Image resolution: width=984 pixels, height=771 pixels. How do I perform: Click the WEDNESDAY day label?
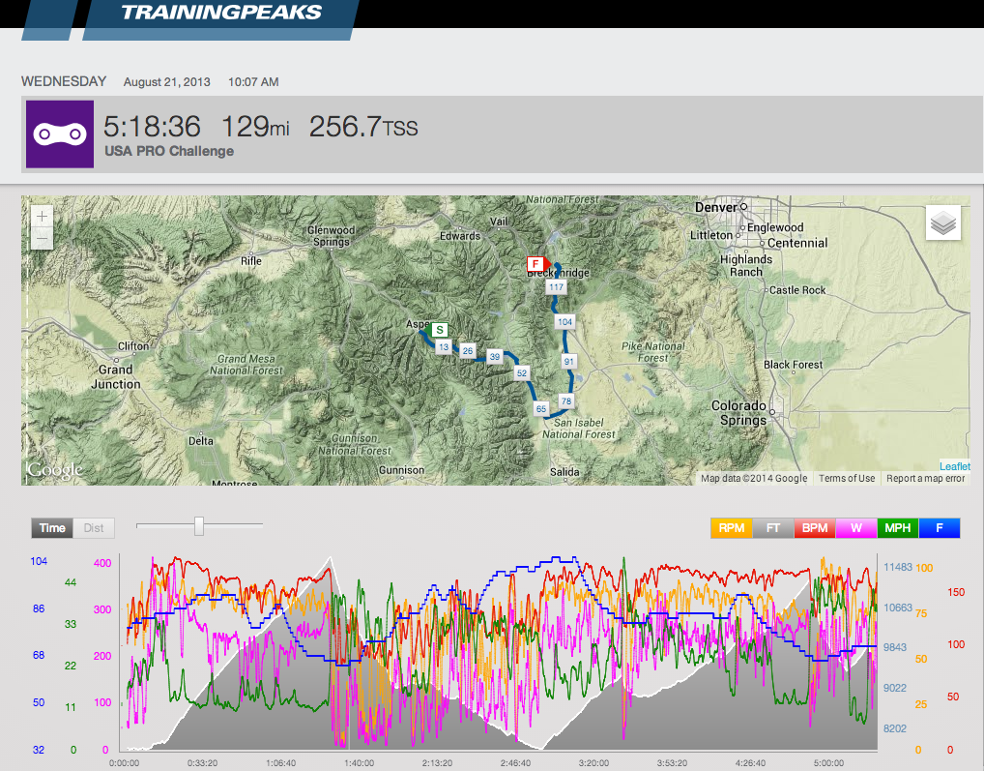click(x=64, y=81)
